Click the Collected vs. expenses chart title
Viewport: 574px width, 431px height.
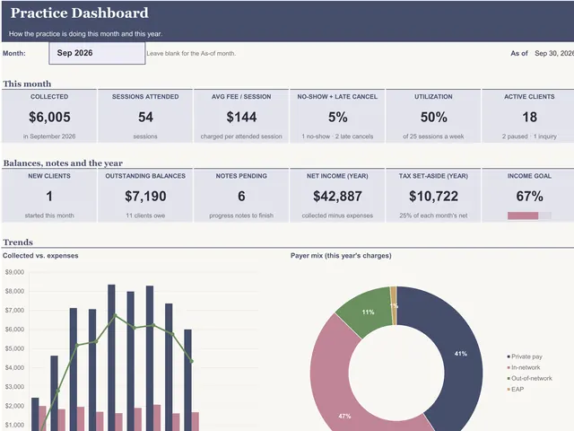point(40,255)
